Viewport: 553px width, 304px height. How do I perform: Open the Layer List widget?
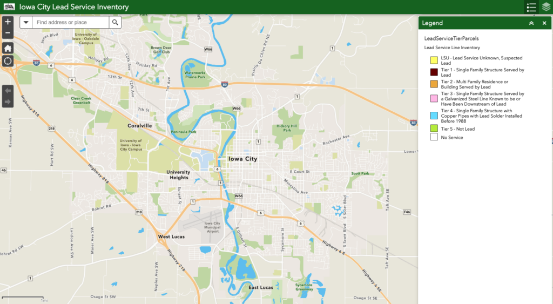[546, 7]
